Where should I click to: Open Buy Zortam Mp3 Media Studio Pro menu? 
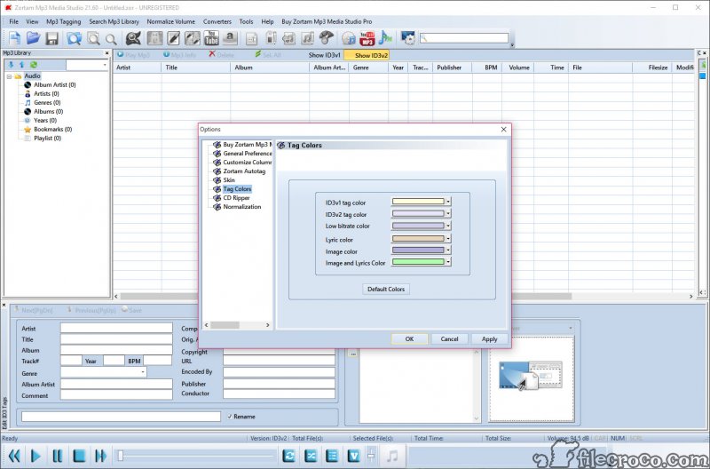tap(327, 21)
